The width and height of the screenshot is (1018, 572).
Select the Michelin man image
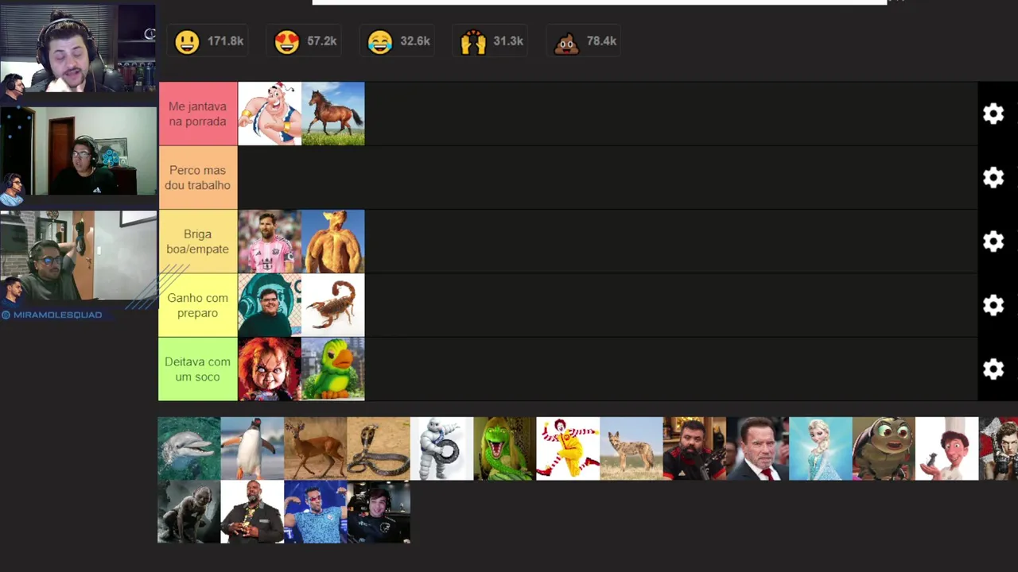tap(442, 449)
